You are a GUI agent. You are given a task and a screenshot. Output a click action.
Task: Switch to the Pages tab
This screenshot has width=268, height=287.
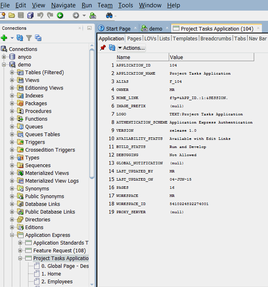click(x=134, y=38)
